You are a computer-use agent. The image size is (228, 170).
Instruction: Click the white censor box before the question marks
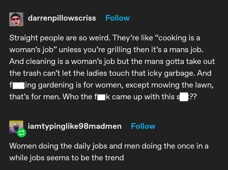tap(184, 97)
